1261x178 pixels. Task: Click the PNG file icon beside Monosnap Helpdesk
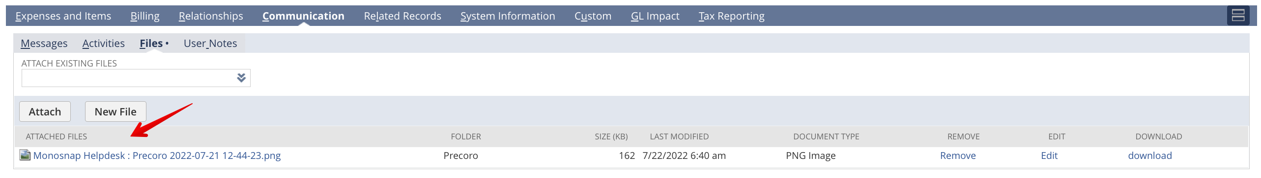click(25, 156)
